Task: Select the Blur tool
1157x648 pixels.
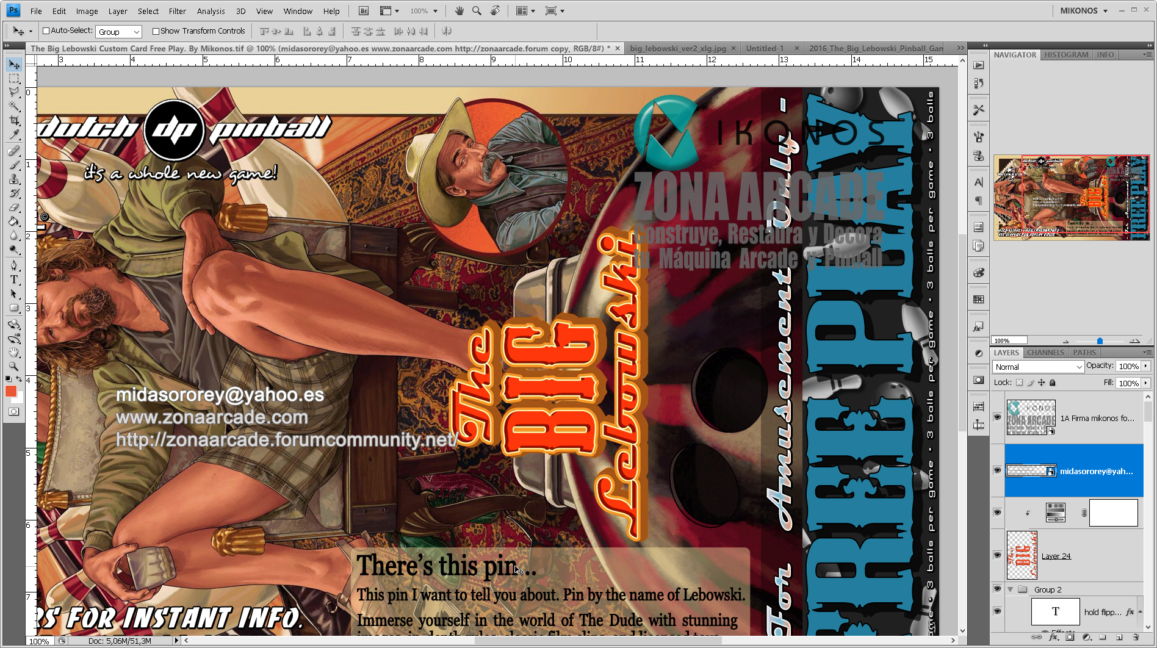Action: [14, 235]
